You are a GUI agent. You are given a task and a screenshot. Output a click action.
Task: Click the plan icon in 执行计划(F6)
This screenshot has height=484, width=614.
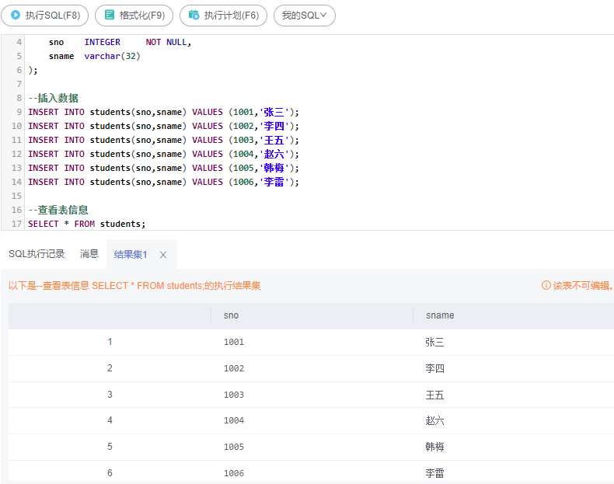[194, 15]
